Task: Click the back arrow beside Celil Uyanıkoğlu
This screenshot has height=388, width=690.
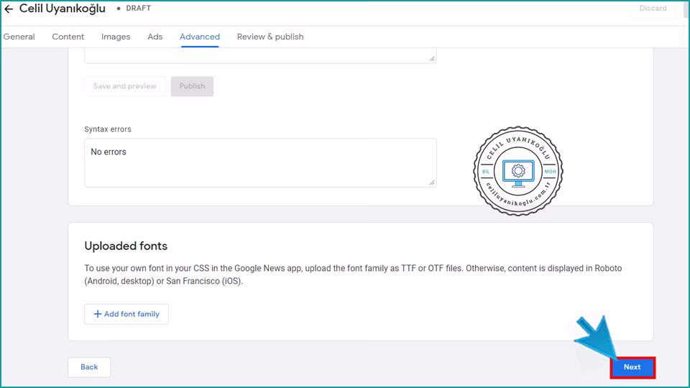Action: tap(9, 9)
